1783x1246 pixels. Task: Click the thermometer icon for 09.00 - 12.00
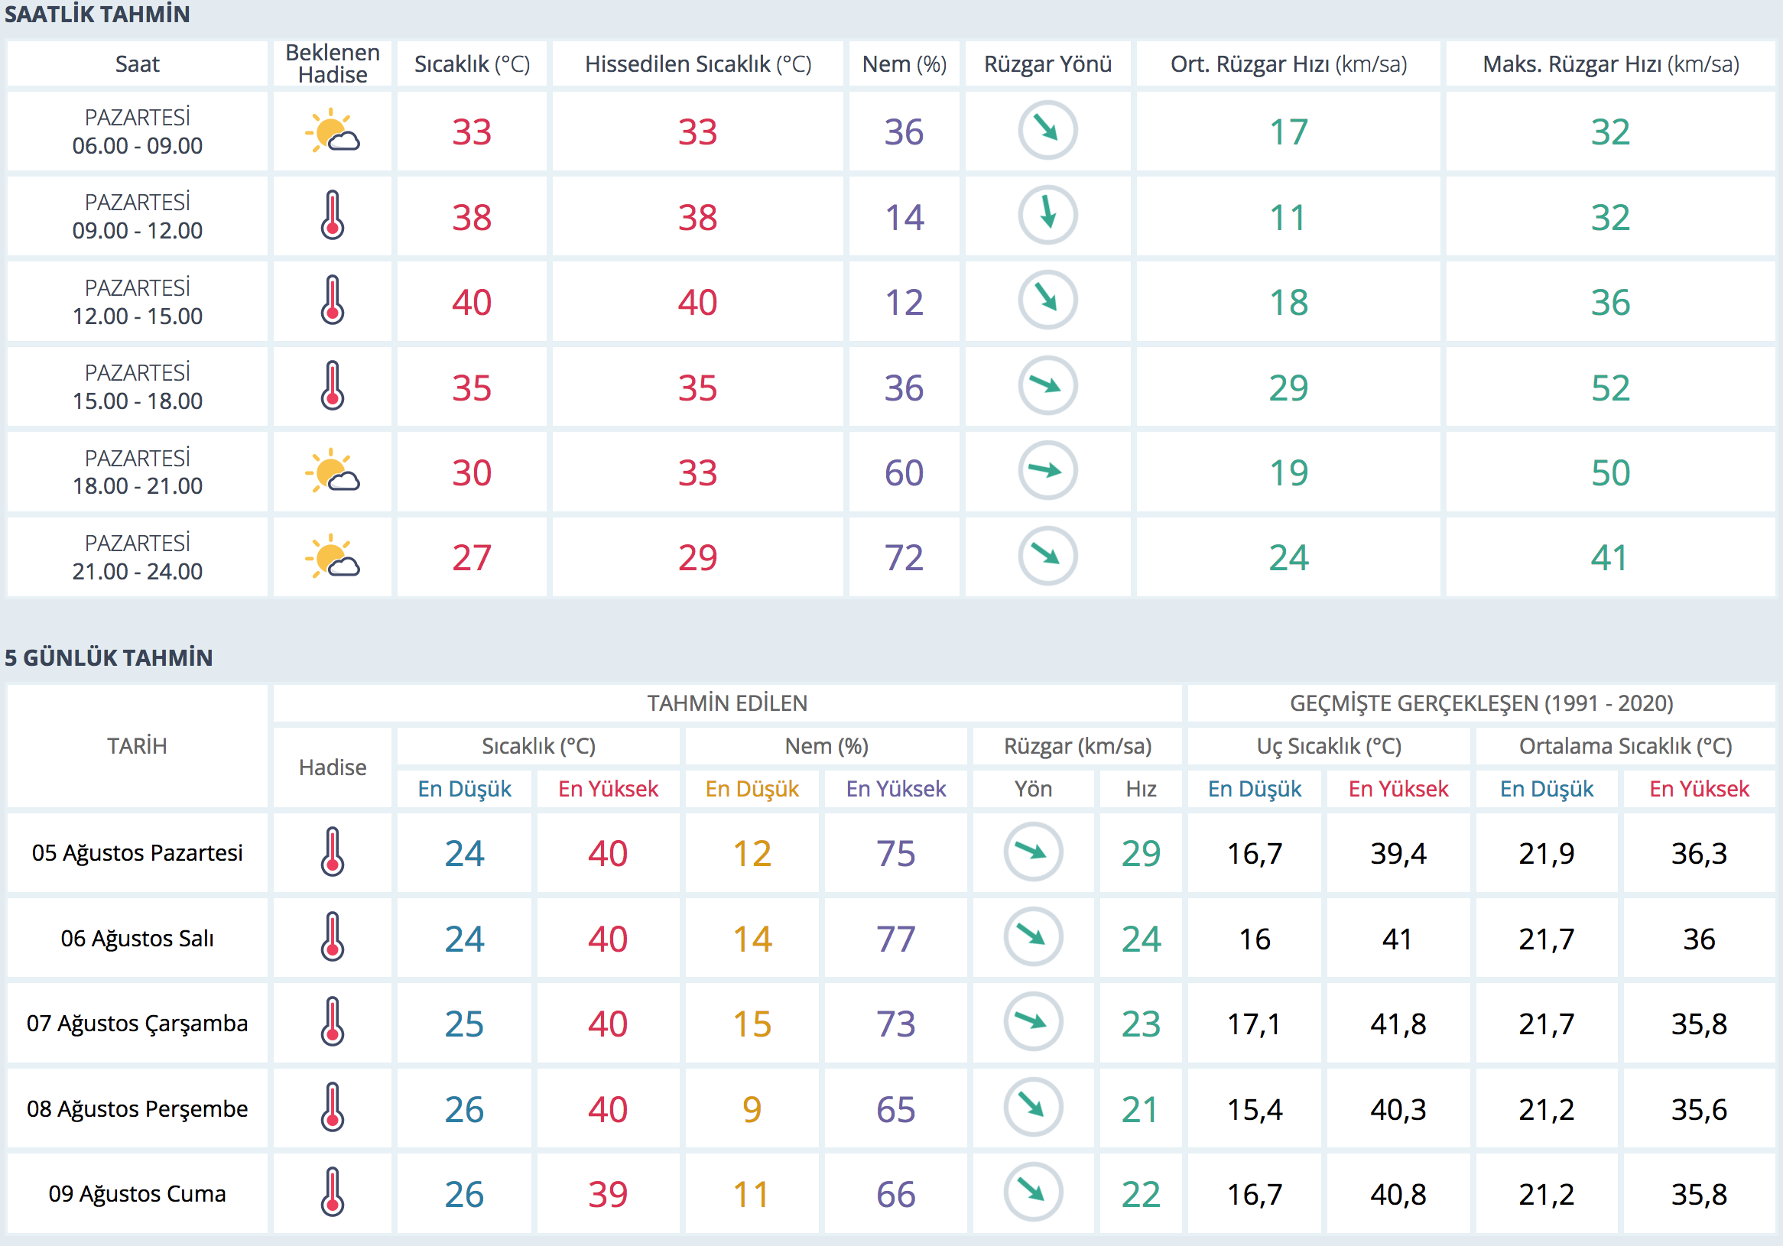coord(333,216)
